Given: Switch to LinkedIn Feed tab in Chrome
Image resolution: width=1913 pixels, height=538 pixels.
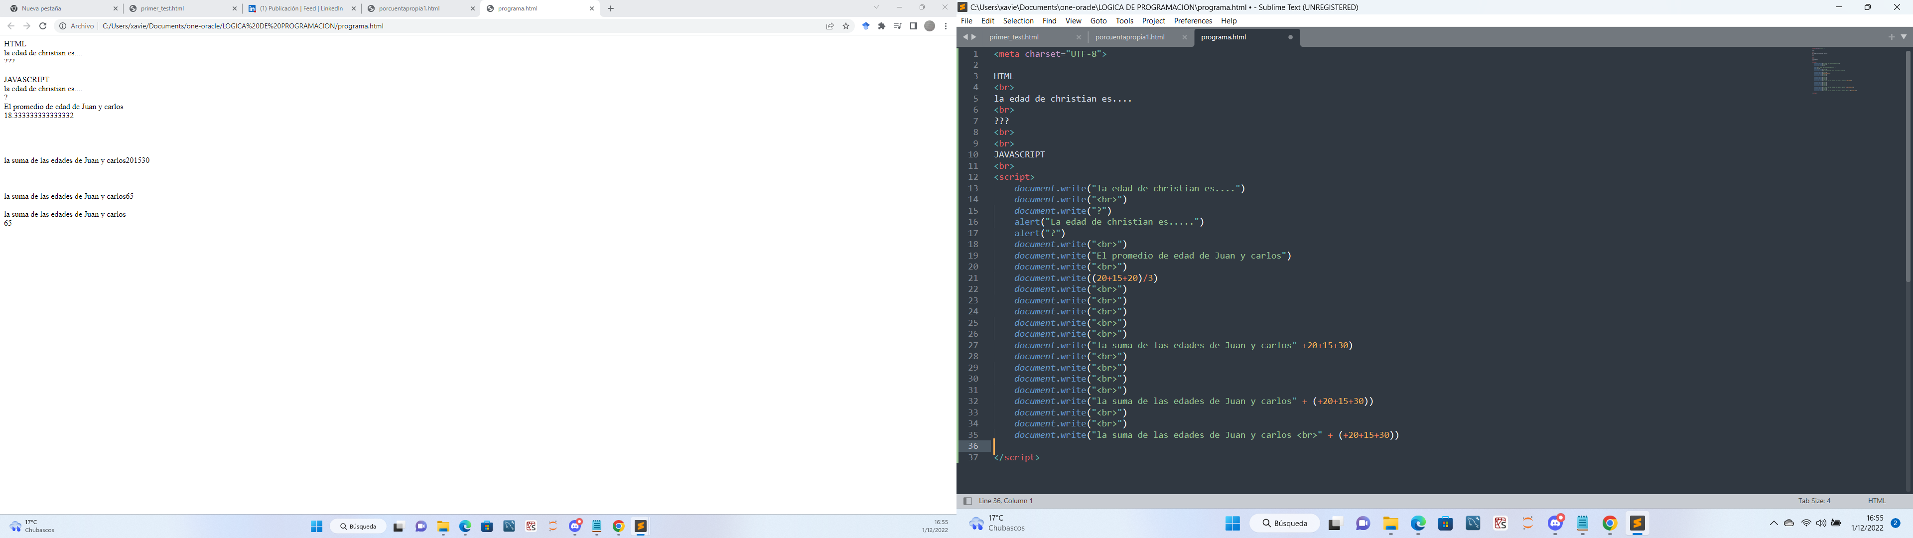Looking at the screenshot, I should [x=301, y=9].
